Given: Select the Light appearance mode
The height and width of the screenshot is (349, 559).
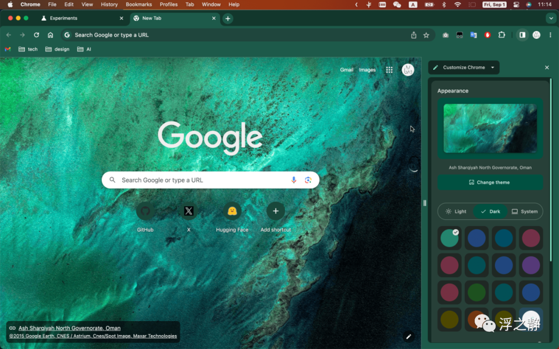Looking at the screenshot, I should click(455, 211).
